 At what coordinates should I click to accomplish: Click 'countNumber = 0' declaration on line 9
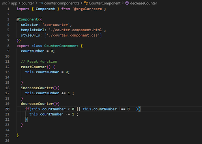click(x=38, y=51)
